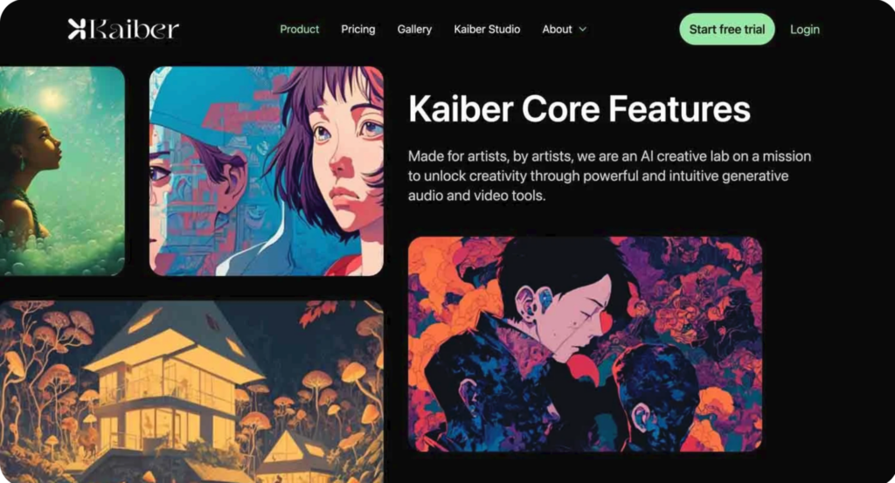The image size is (895, 483).
Task: Click the 'Made for artists' description paragraph
Action: [609, 176]
